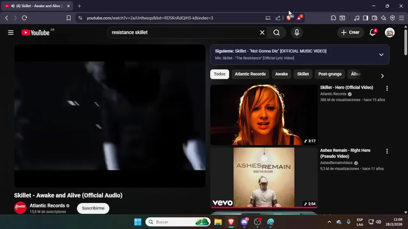Show more filter chips with right arrow
The width and height of the screenshot is (408, 229).
coord(382,76)
